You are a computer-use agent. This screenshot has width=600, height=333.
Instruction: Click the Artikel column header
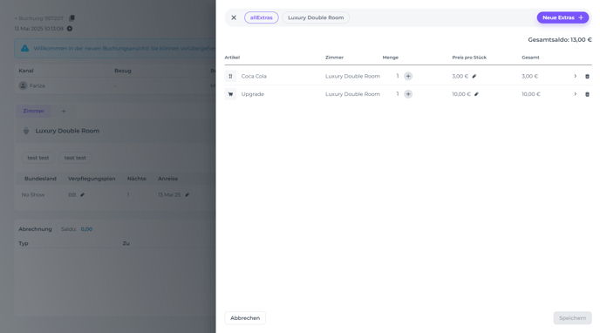click(x=232, y=58)
